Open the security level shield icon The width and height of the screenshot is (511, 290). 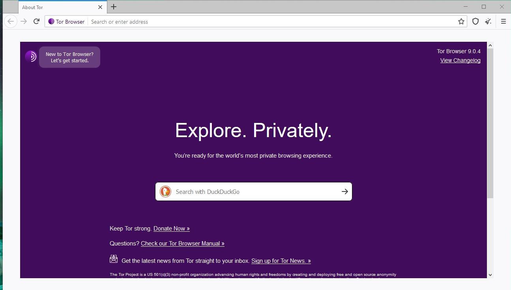pyautogui.click(x=475, y=22)
